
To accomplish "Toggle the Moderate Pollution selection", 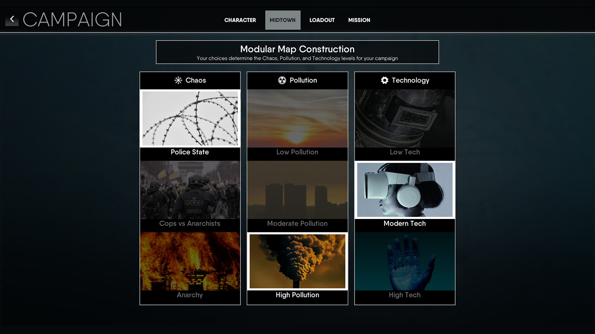I will (297, 196).
